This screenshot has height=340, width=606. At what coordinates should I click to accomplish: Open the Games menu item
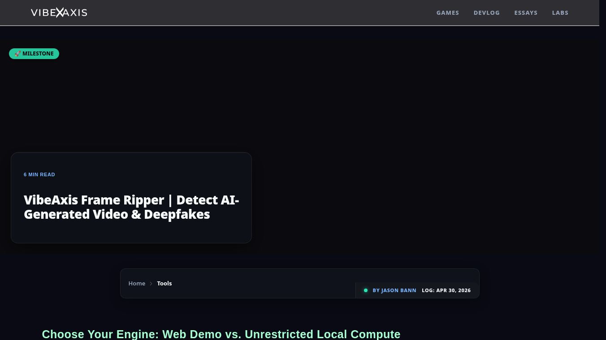click(448, 13)
